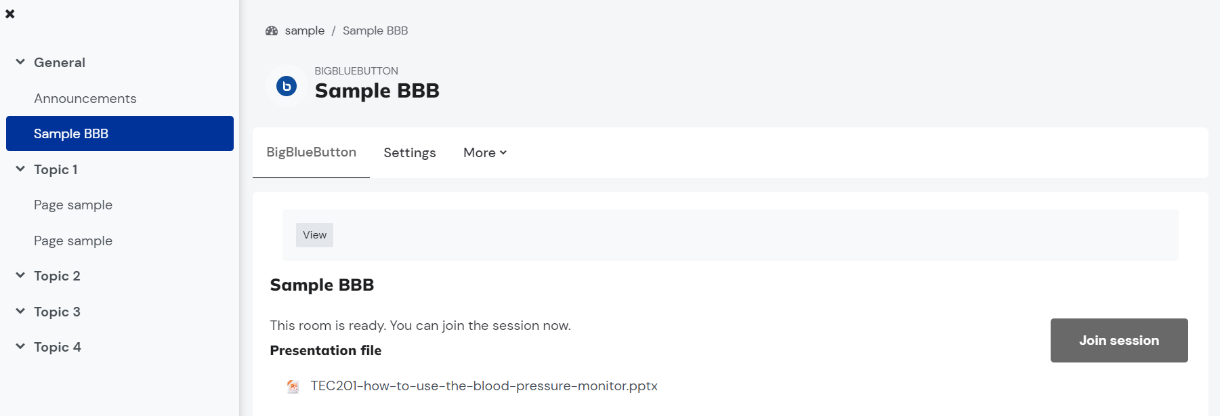This screenshot has height=416, width=1220.
Task: Switch to the Settings tab
Action: 410,152
